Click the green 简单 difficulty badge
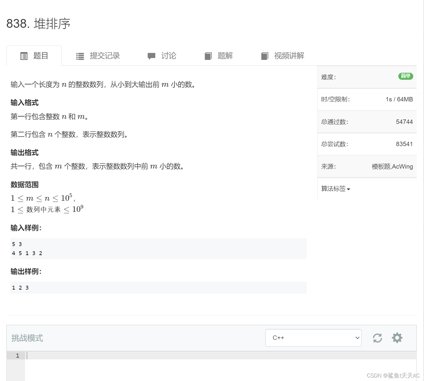Viewport: 424px width, 381px height. coord(406,76)
